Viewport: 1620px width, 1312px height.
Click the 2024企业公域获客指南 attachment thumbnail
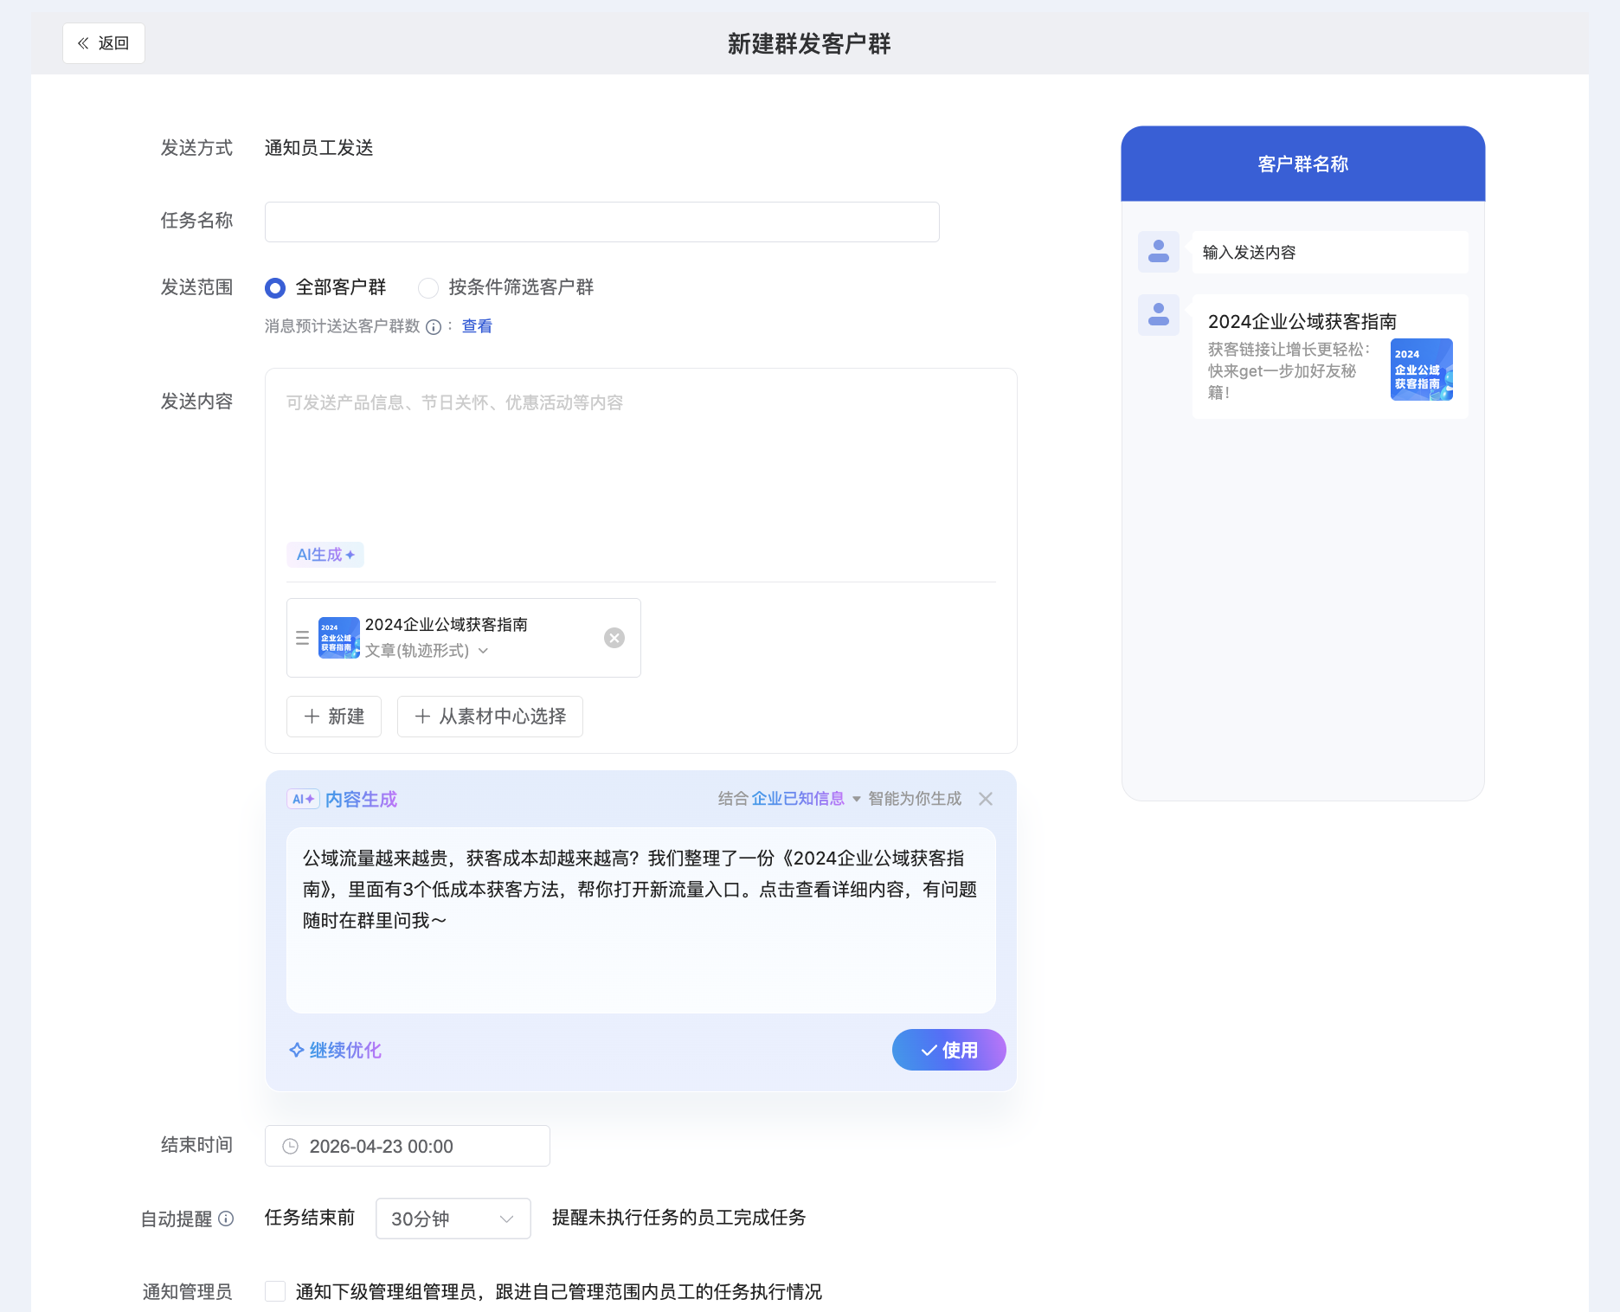click(x=338, y=638)
